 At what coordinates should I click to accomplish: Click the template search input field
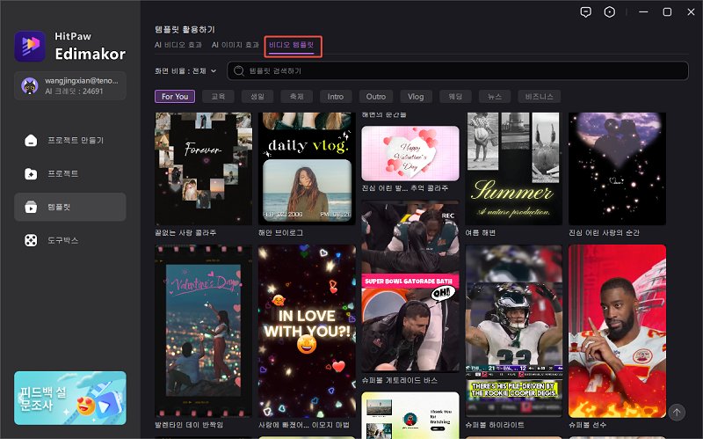pos(458,71)
